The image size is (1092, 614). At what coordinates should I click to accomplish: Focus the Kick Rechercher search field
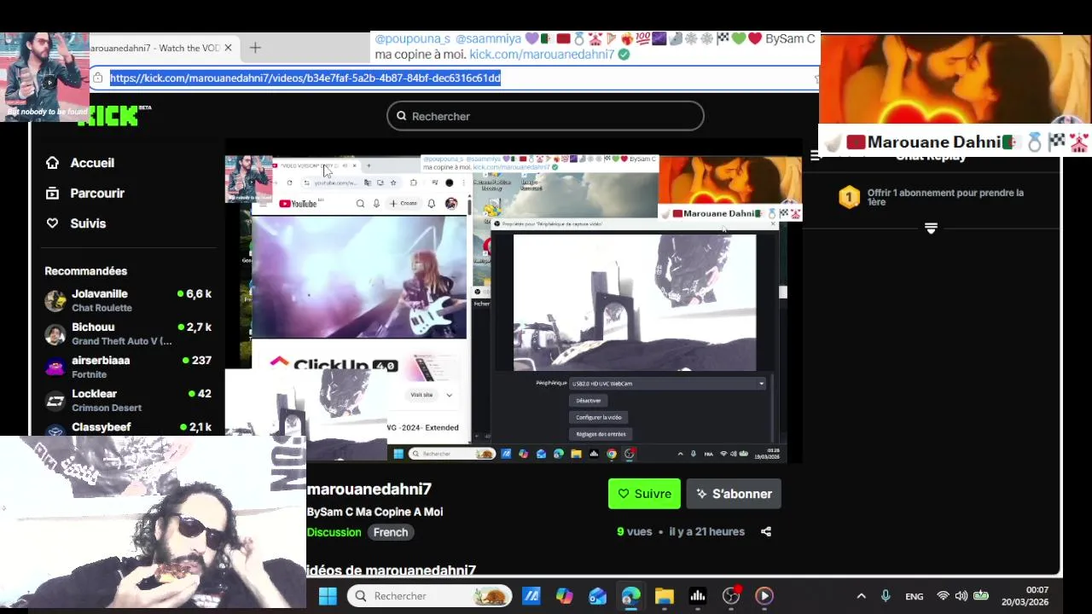click(545, 116)
